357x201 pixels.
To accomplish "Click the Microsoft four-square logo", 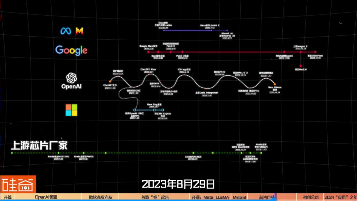I will click(71, 110).
